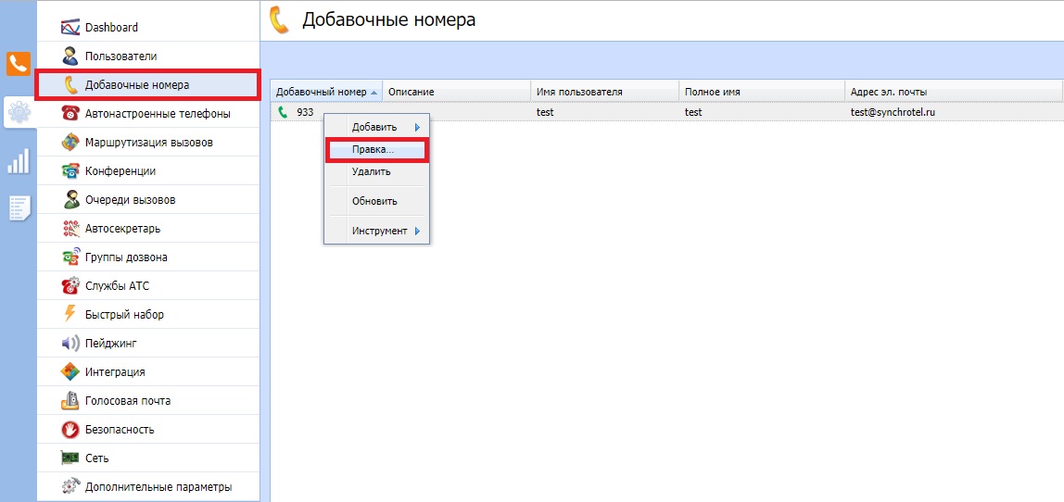Open Конференции section
Viewport: 1064px width, 502px height.
pos(148,171)
